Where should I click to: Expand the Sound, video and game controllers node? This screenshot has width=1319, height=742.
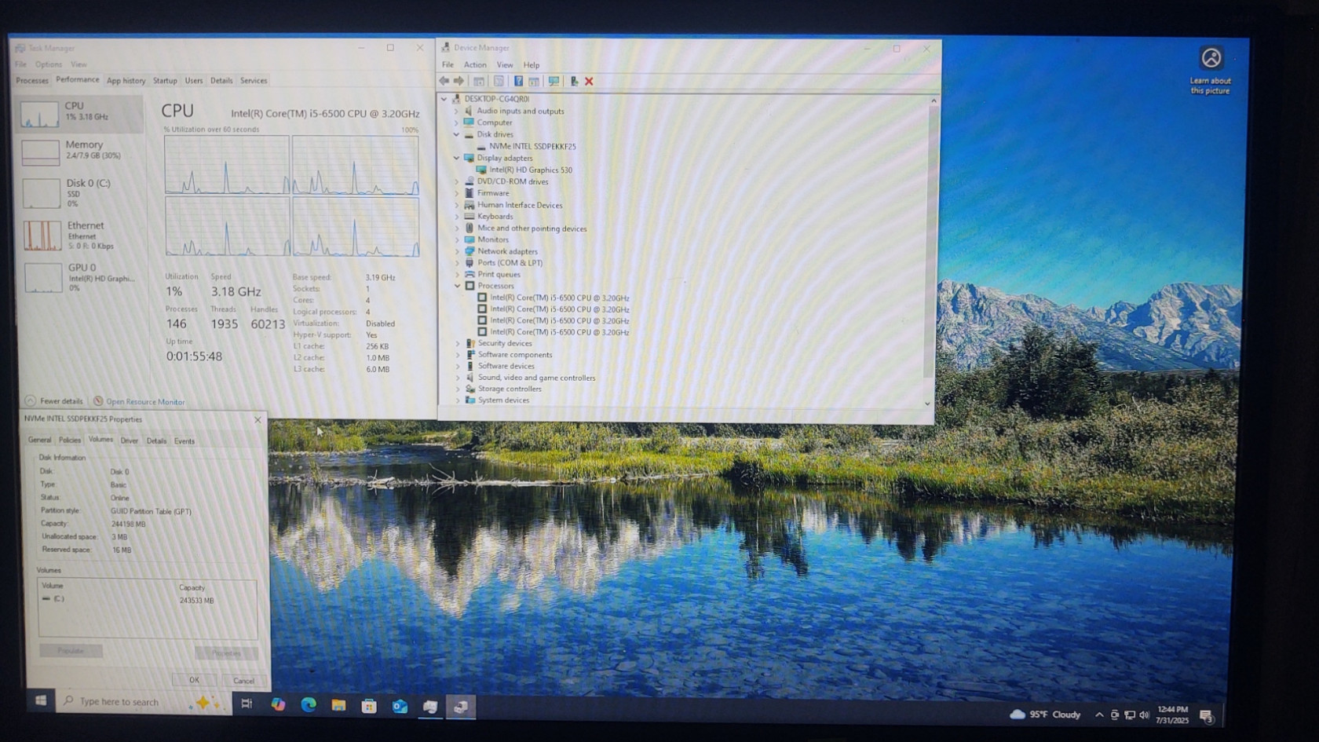(x=459, y=378)
